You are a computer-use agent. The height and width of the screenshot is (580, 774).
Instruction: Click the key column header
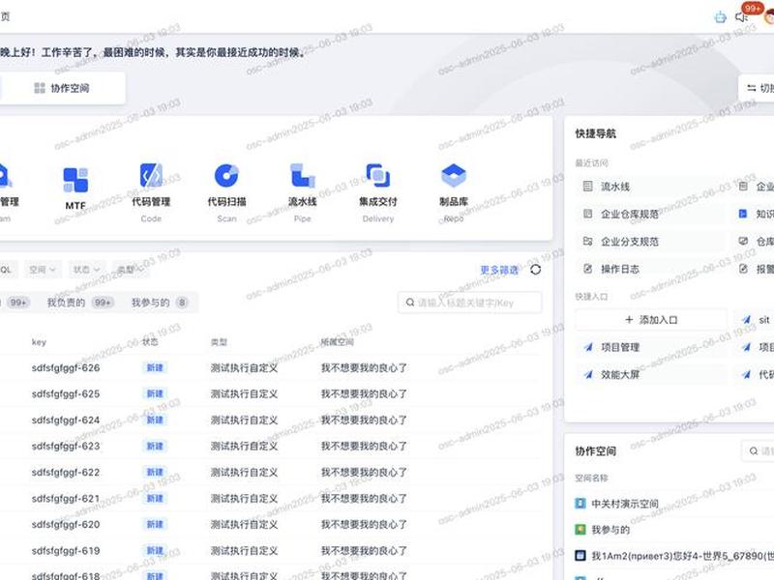pos(39,342)
